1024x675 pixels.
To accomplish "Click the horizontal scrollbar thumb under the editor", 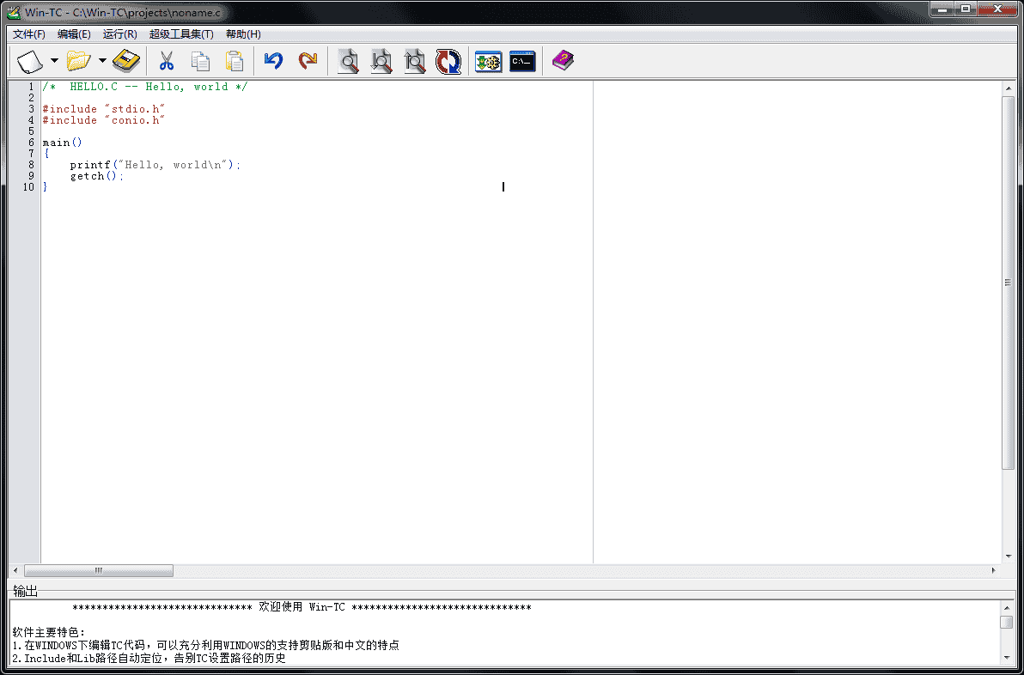I will 99,570.
